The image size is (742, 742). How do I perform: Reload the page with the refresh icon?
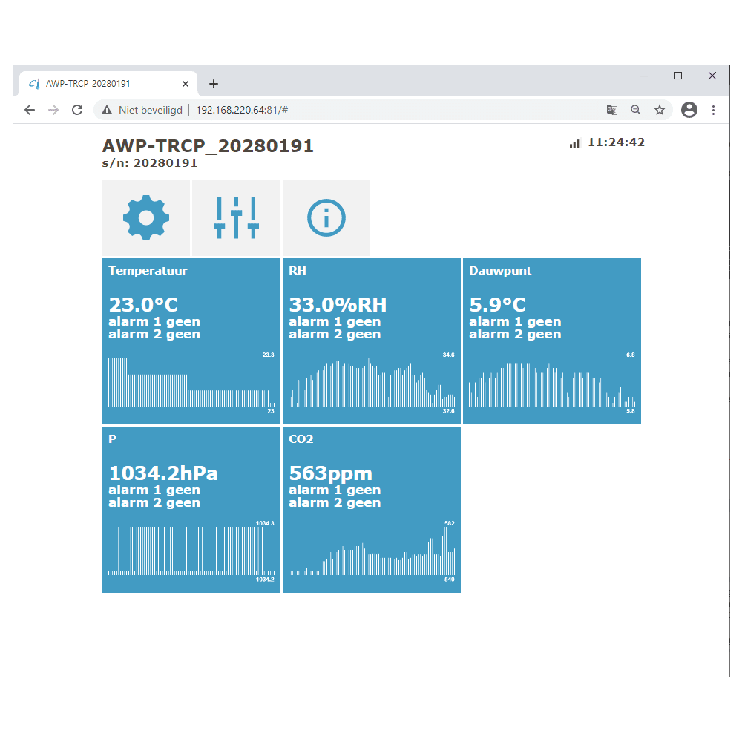(76, 110)
